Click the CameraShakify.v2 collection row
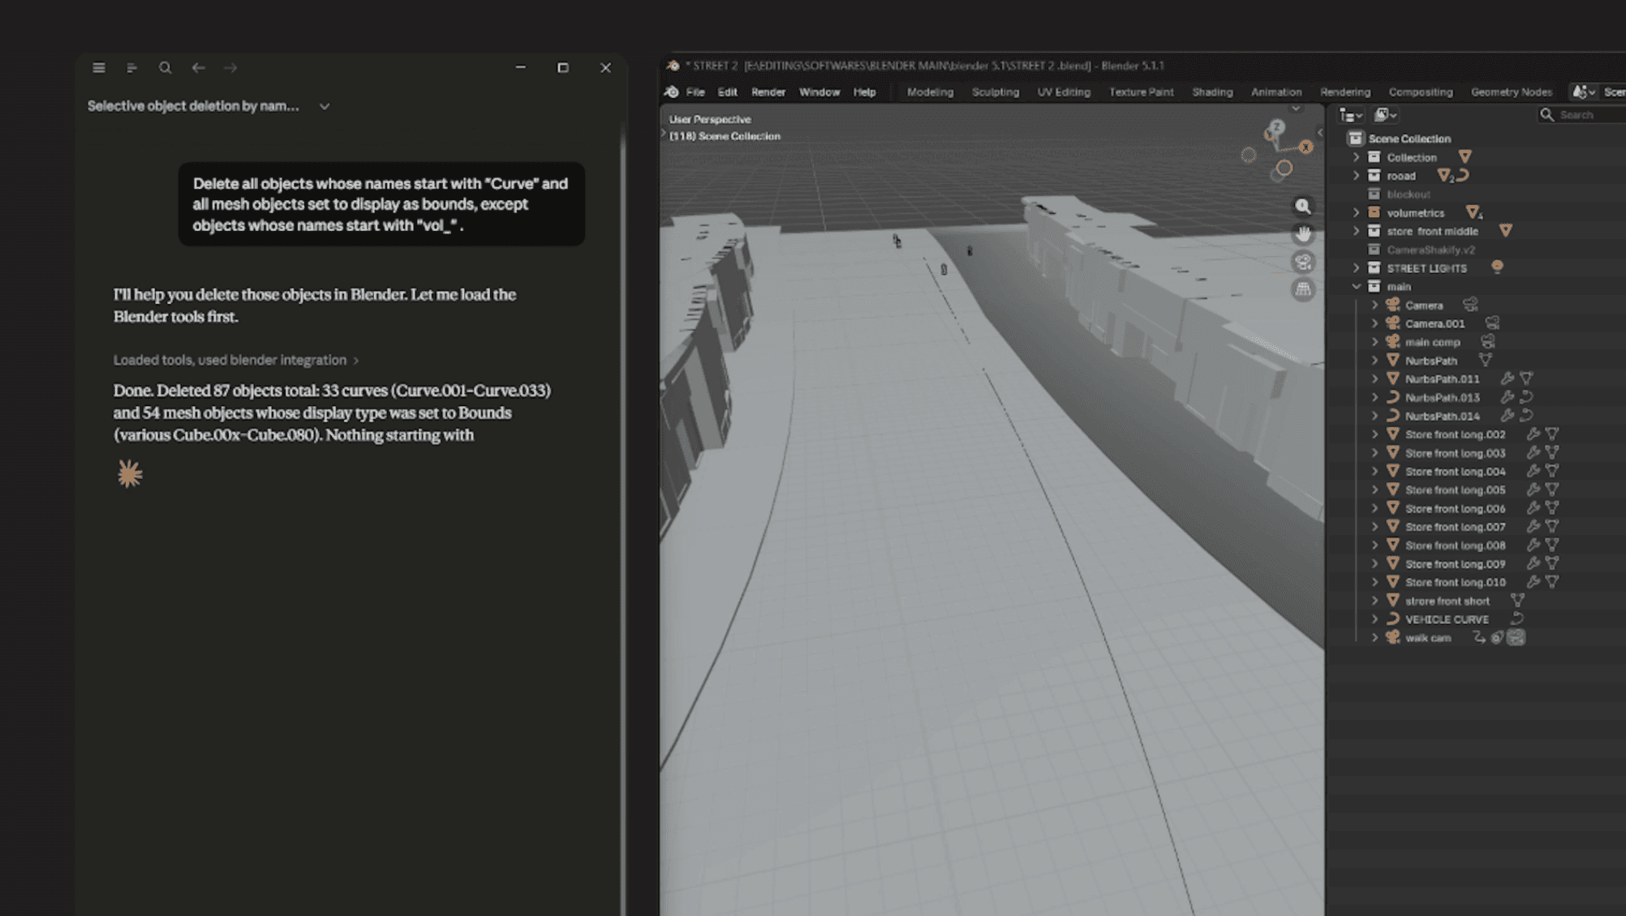 [1430, 250]
